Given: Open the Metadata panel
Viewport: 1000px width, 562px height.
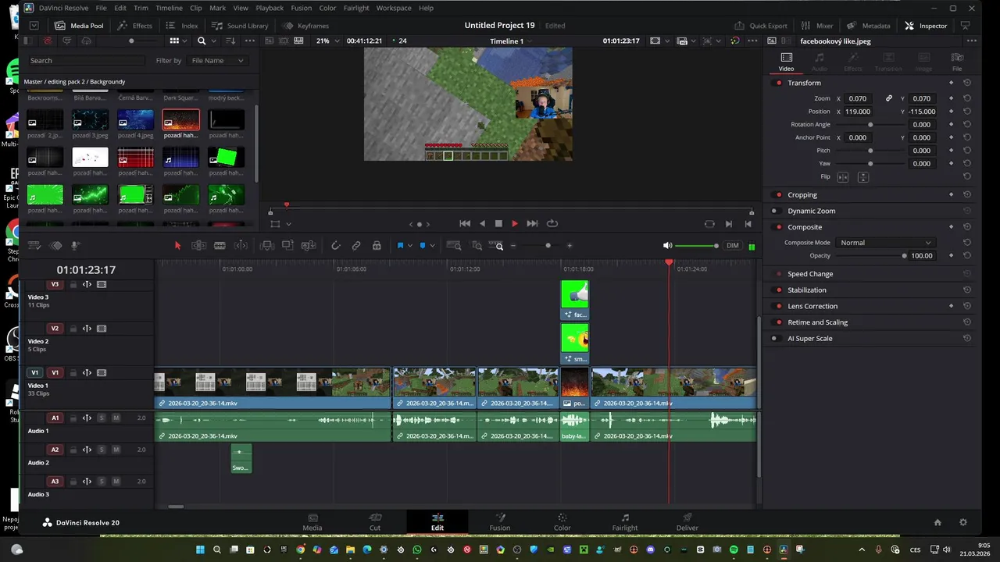Looking at the screenshot, I should pos(868,26).
